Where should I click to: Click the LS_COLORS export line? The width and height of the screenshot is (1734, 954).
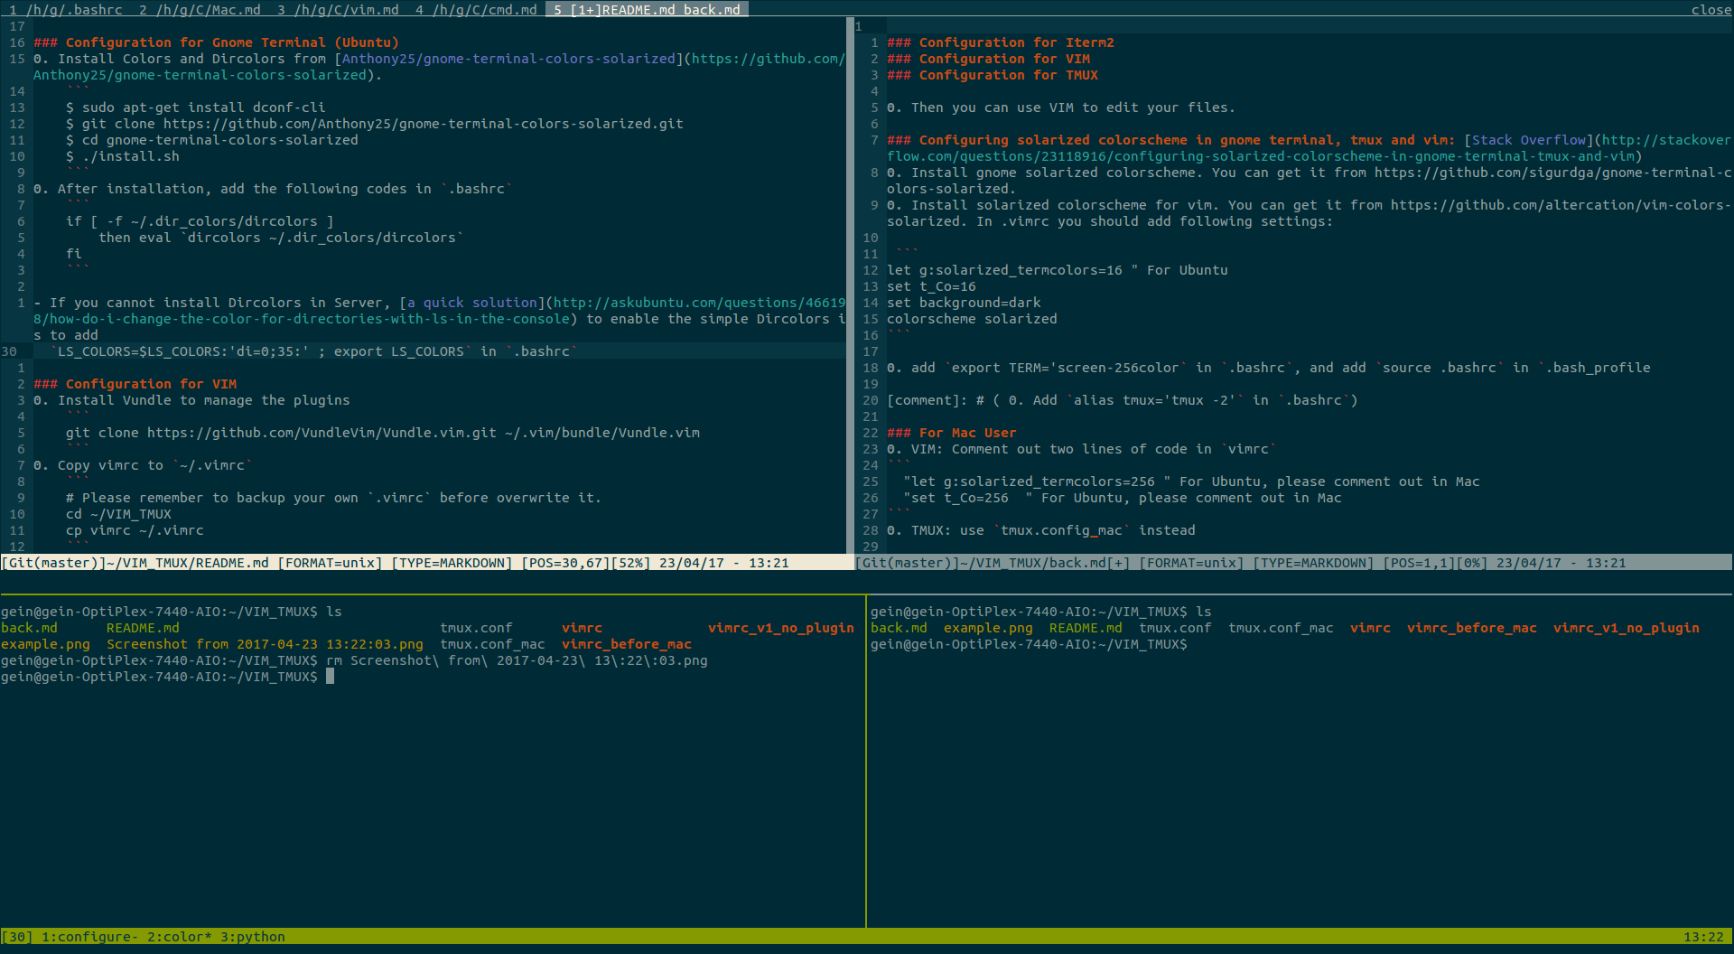click(x=313, y=351)
